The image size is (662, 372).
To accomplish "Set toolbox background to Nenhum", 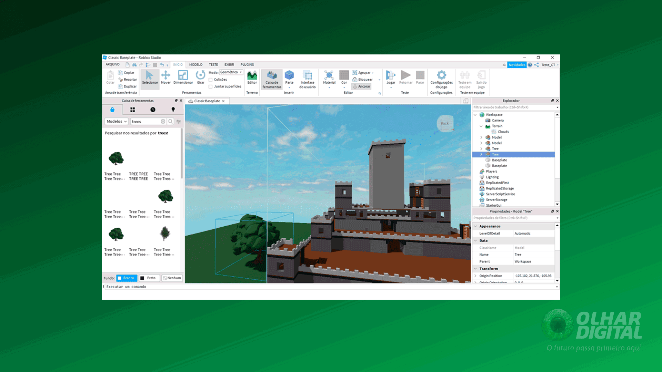I will [x=172, y=278].
